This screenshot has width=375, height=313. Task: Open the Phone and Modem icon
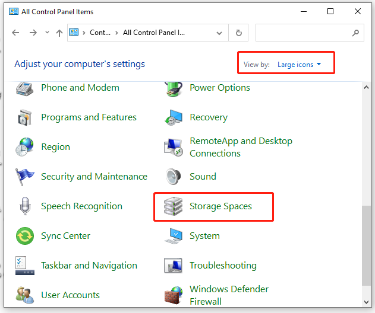[x=24, y=89]
